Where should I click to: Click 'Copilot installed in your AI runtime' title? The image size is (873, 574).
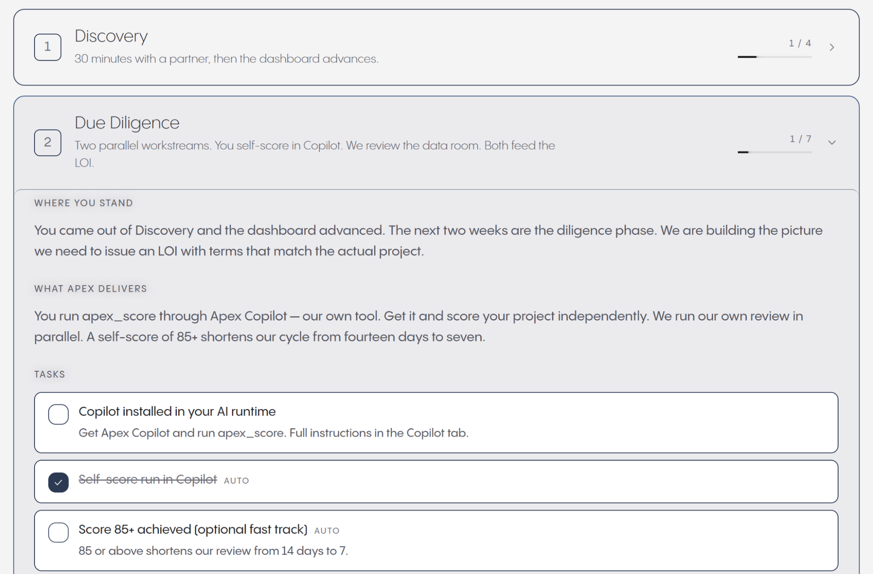tap(177, 411)
